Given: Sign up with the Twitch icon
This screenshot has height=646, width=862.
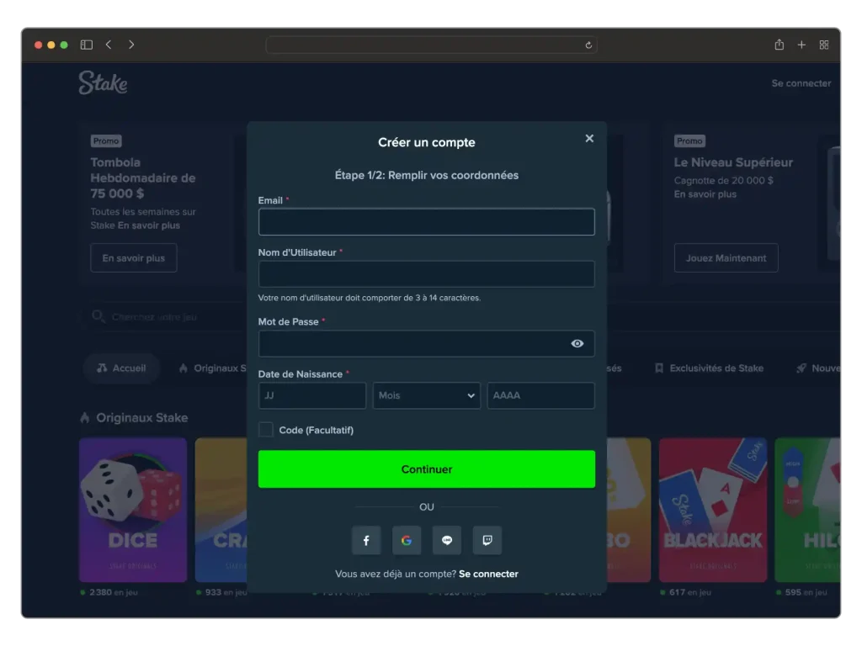Looking at the screenshot, I should 487,540.
